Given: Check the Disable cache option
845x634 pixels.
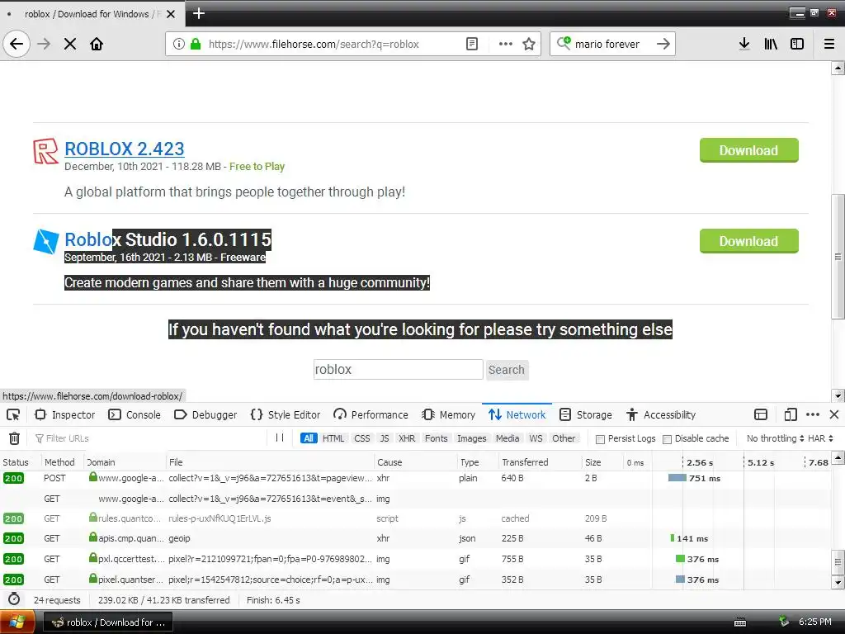Looking at the screenshot, I should [x=667, y=439].
